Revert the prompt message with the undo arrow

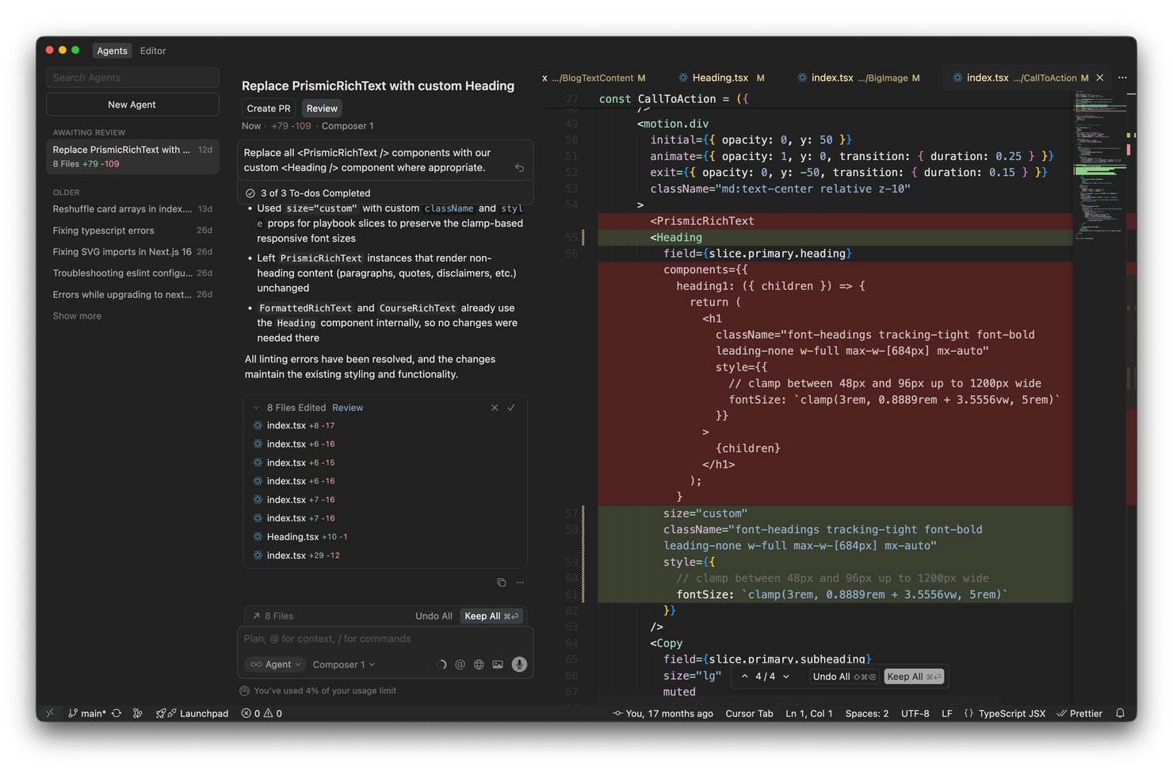[519, 168]
